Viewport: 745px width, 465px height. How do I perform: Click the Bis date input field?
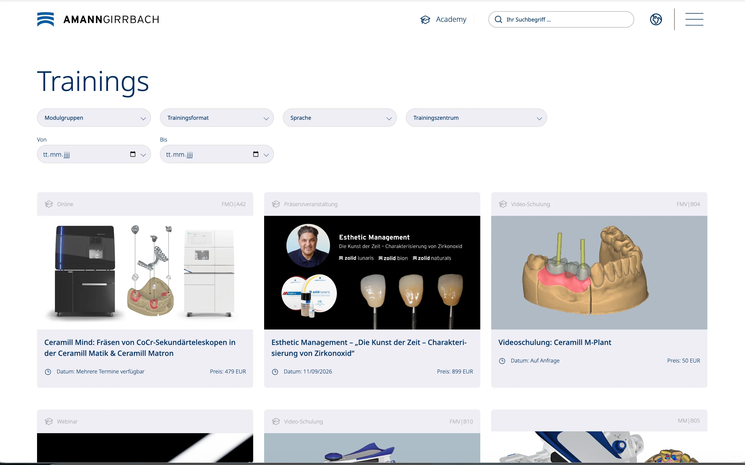[217, 154]
